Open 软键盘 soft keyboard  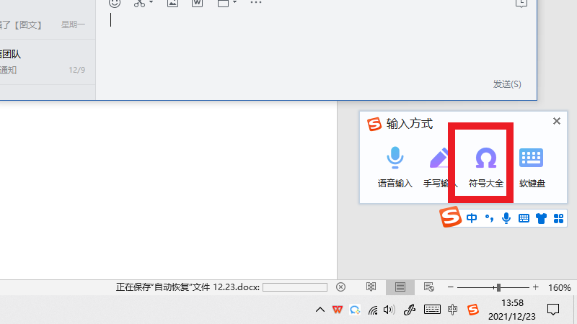531,166
